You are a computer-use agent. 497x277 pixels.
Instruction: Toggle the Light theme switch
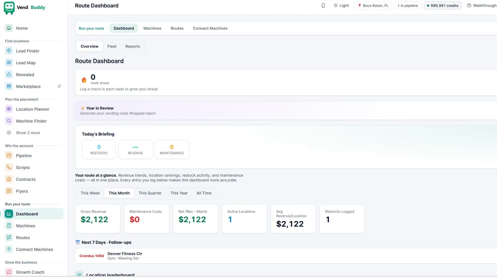coord(341,6)
